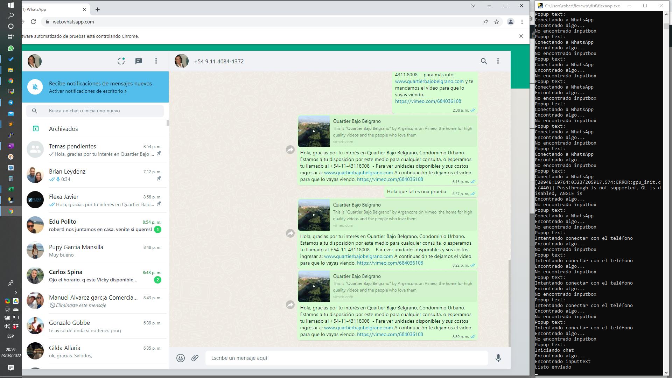Close the WhatsApp browser tab
Screen dimensions: 672x378
tap(84, 9)
